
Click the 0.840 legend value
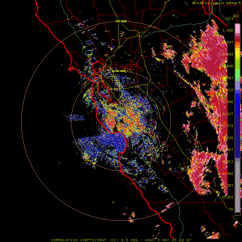[x=228, y=66]
